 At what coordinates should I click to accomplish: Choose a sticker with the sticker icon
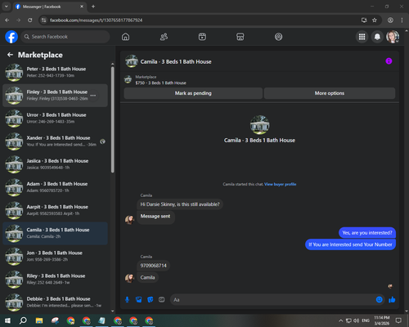coord(151,300)
